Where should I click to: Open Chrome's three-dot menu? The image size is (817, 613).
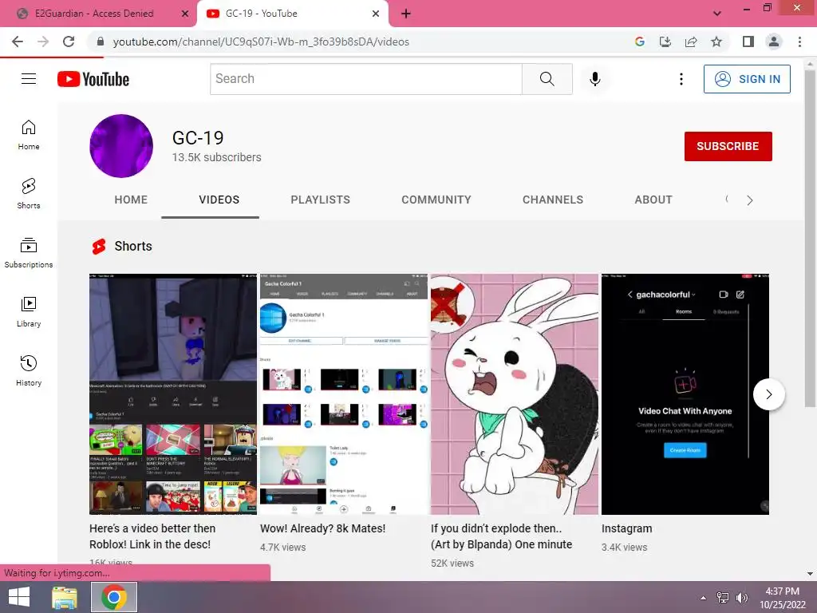(799, 42)
